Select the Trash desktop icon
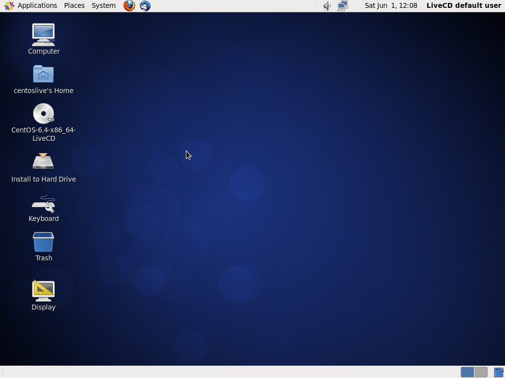The width and height of the screenshot is (505, 378). (x=43, y=242)
